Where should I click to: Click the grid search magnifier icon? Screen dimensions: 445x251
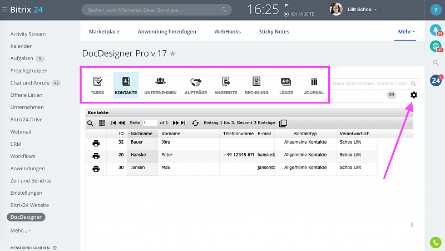(x=90, y=123)
